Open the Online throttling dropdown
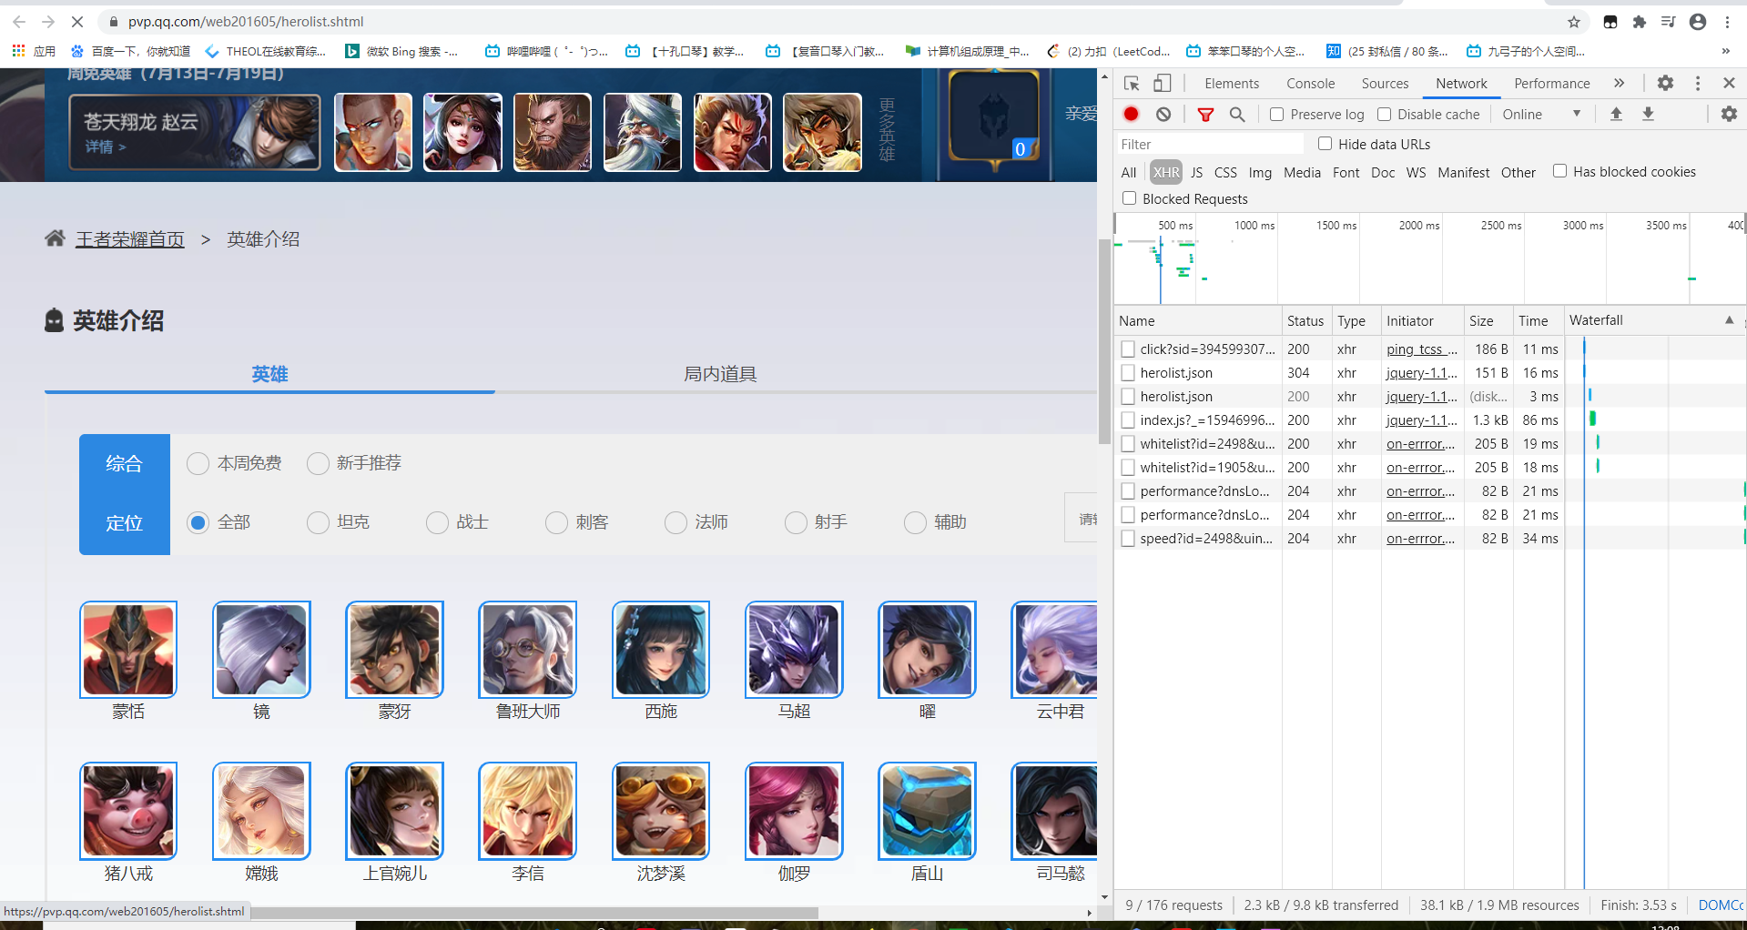 point(1541,114)
